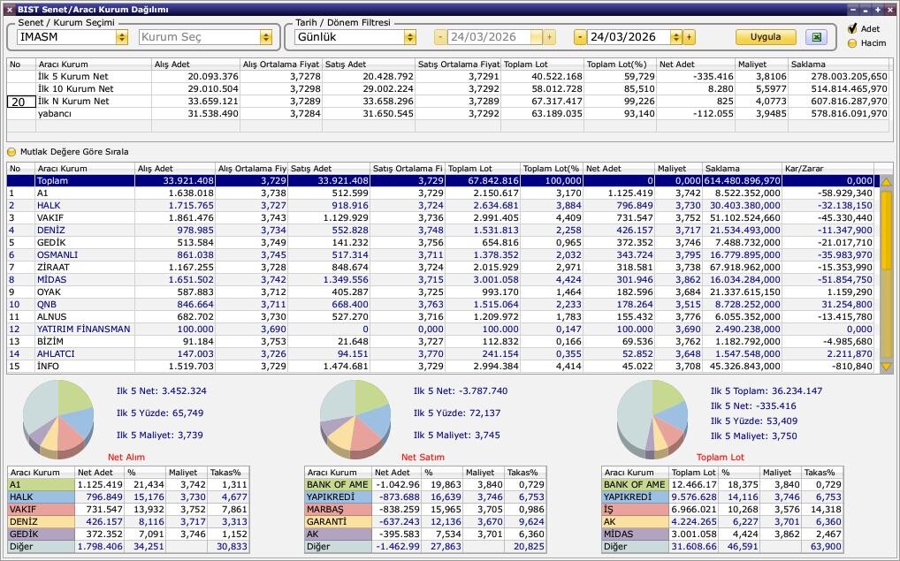This screenshot has height=561, width=900.
Task: Select the Hacim radio option
Action: pos(852,42)
